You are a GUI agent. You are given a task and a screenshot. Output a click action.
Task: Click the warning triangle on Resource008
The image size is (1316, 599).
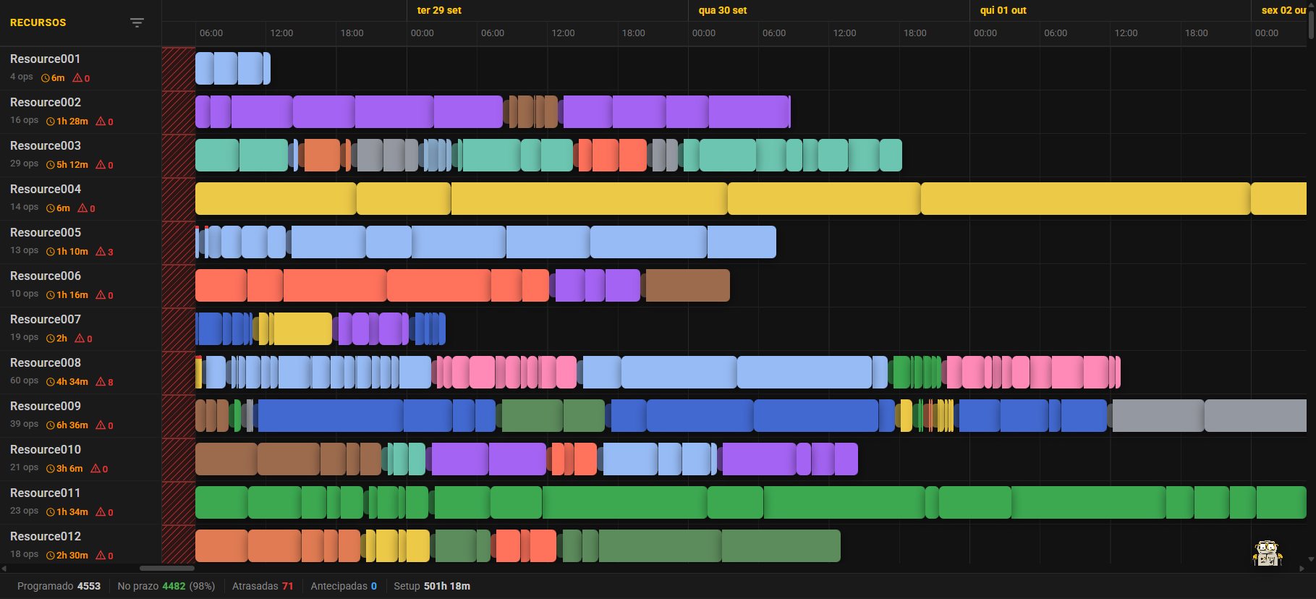(101, 382)
